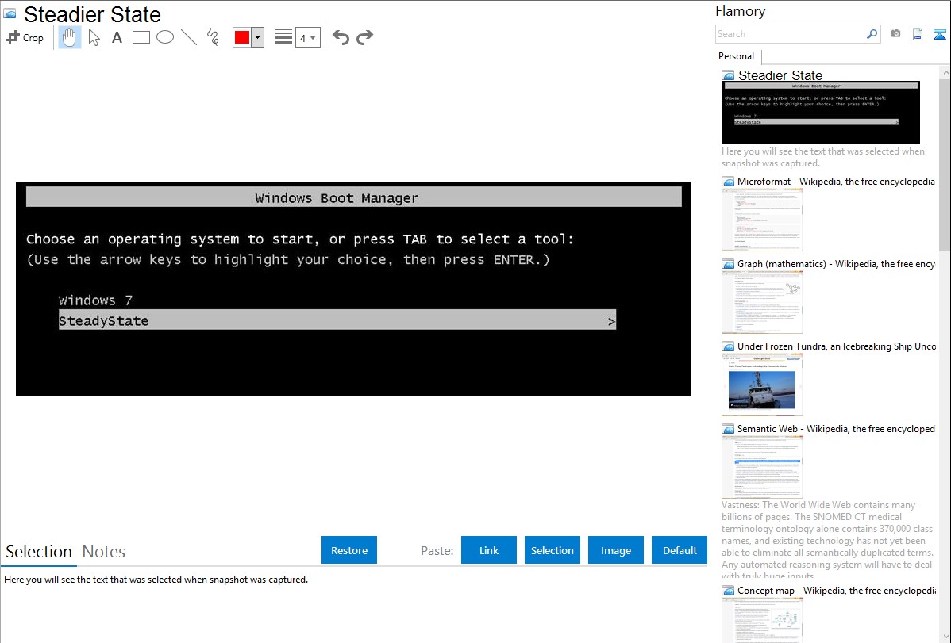
Task: Paste as Link
Action: point(489,550)
